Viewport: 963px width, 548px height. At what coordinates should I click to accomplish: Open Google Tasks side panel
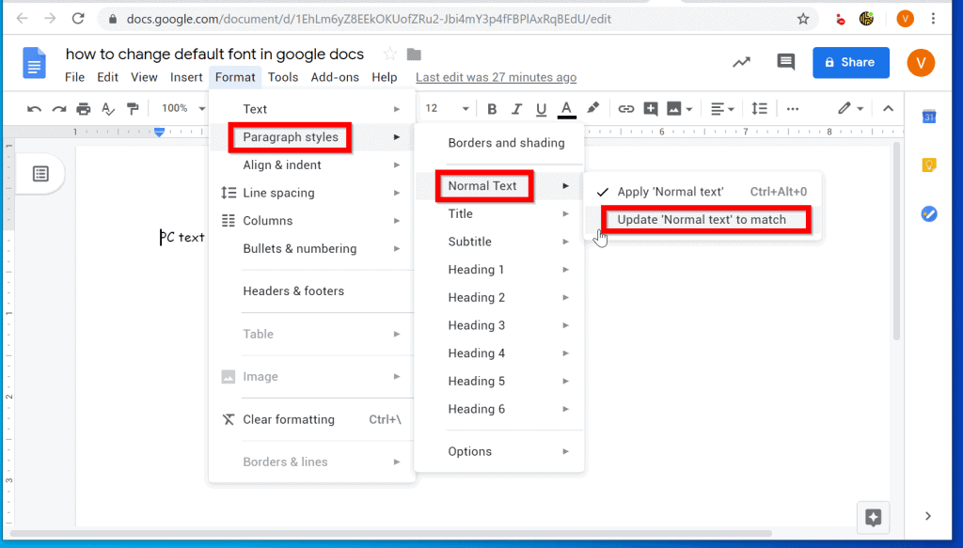click(x=927, y=213)
